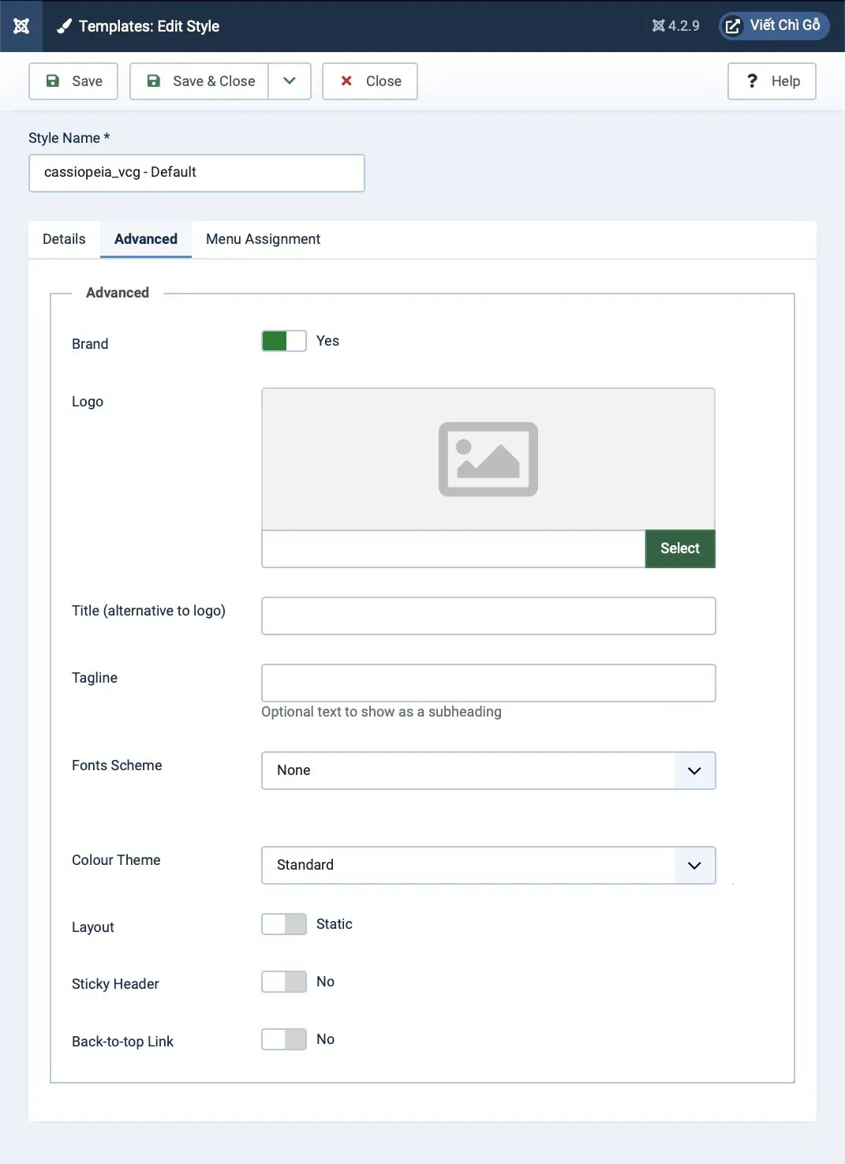845x1164 pixels.
Task: Click the Tagline text field
Action: (x=488, y=683)
